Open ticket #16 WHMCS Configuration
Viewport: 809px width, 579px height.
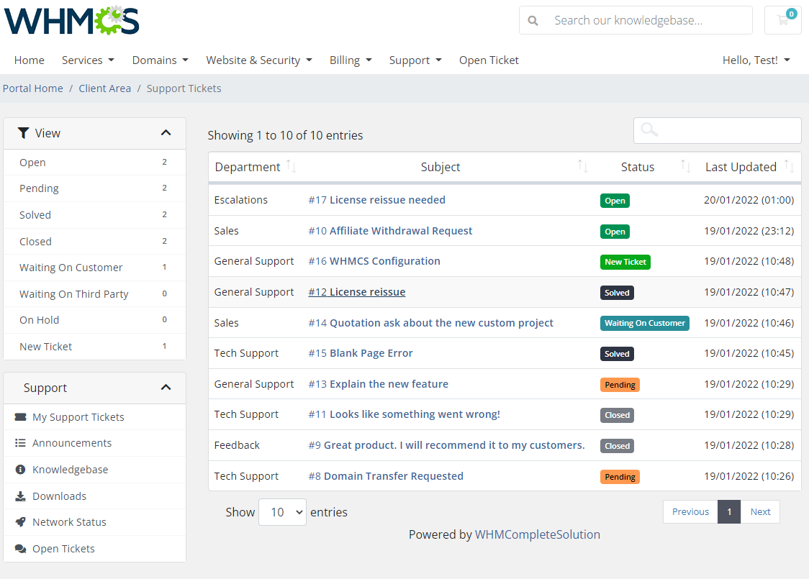tap(374, 261)
